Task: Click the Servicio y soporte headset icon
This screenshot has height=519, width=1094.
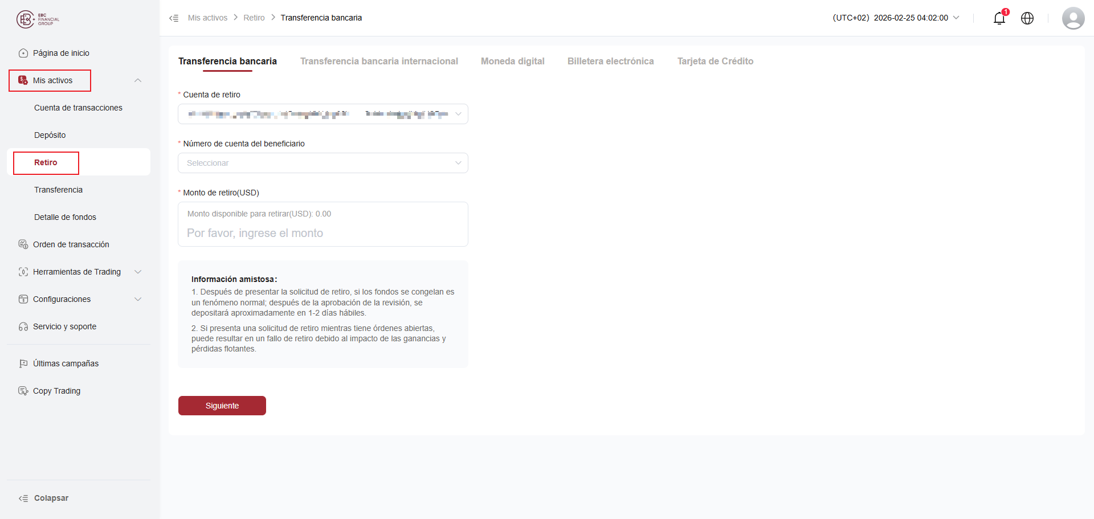Action: tap(23, 326)
